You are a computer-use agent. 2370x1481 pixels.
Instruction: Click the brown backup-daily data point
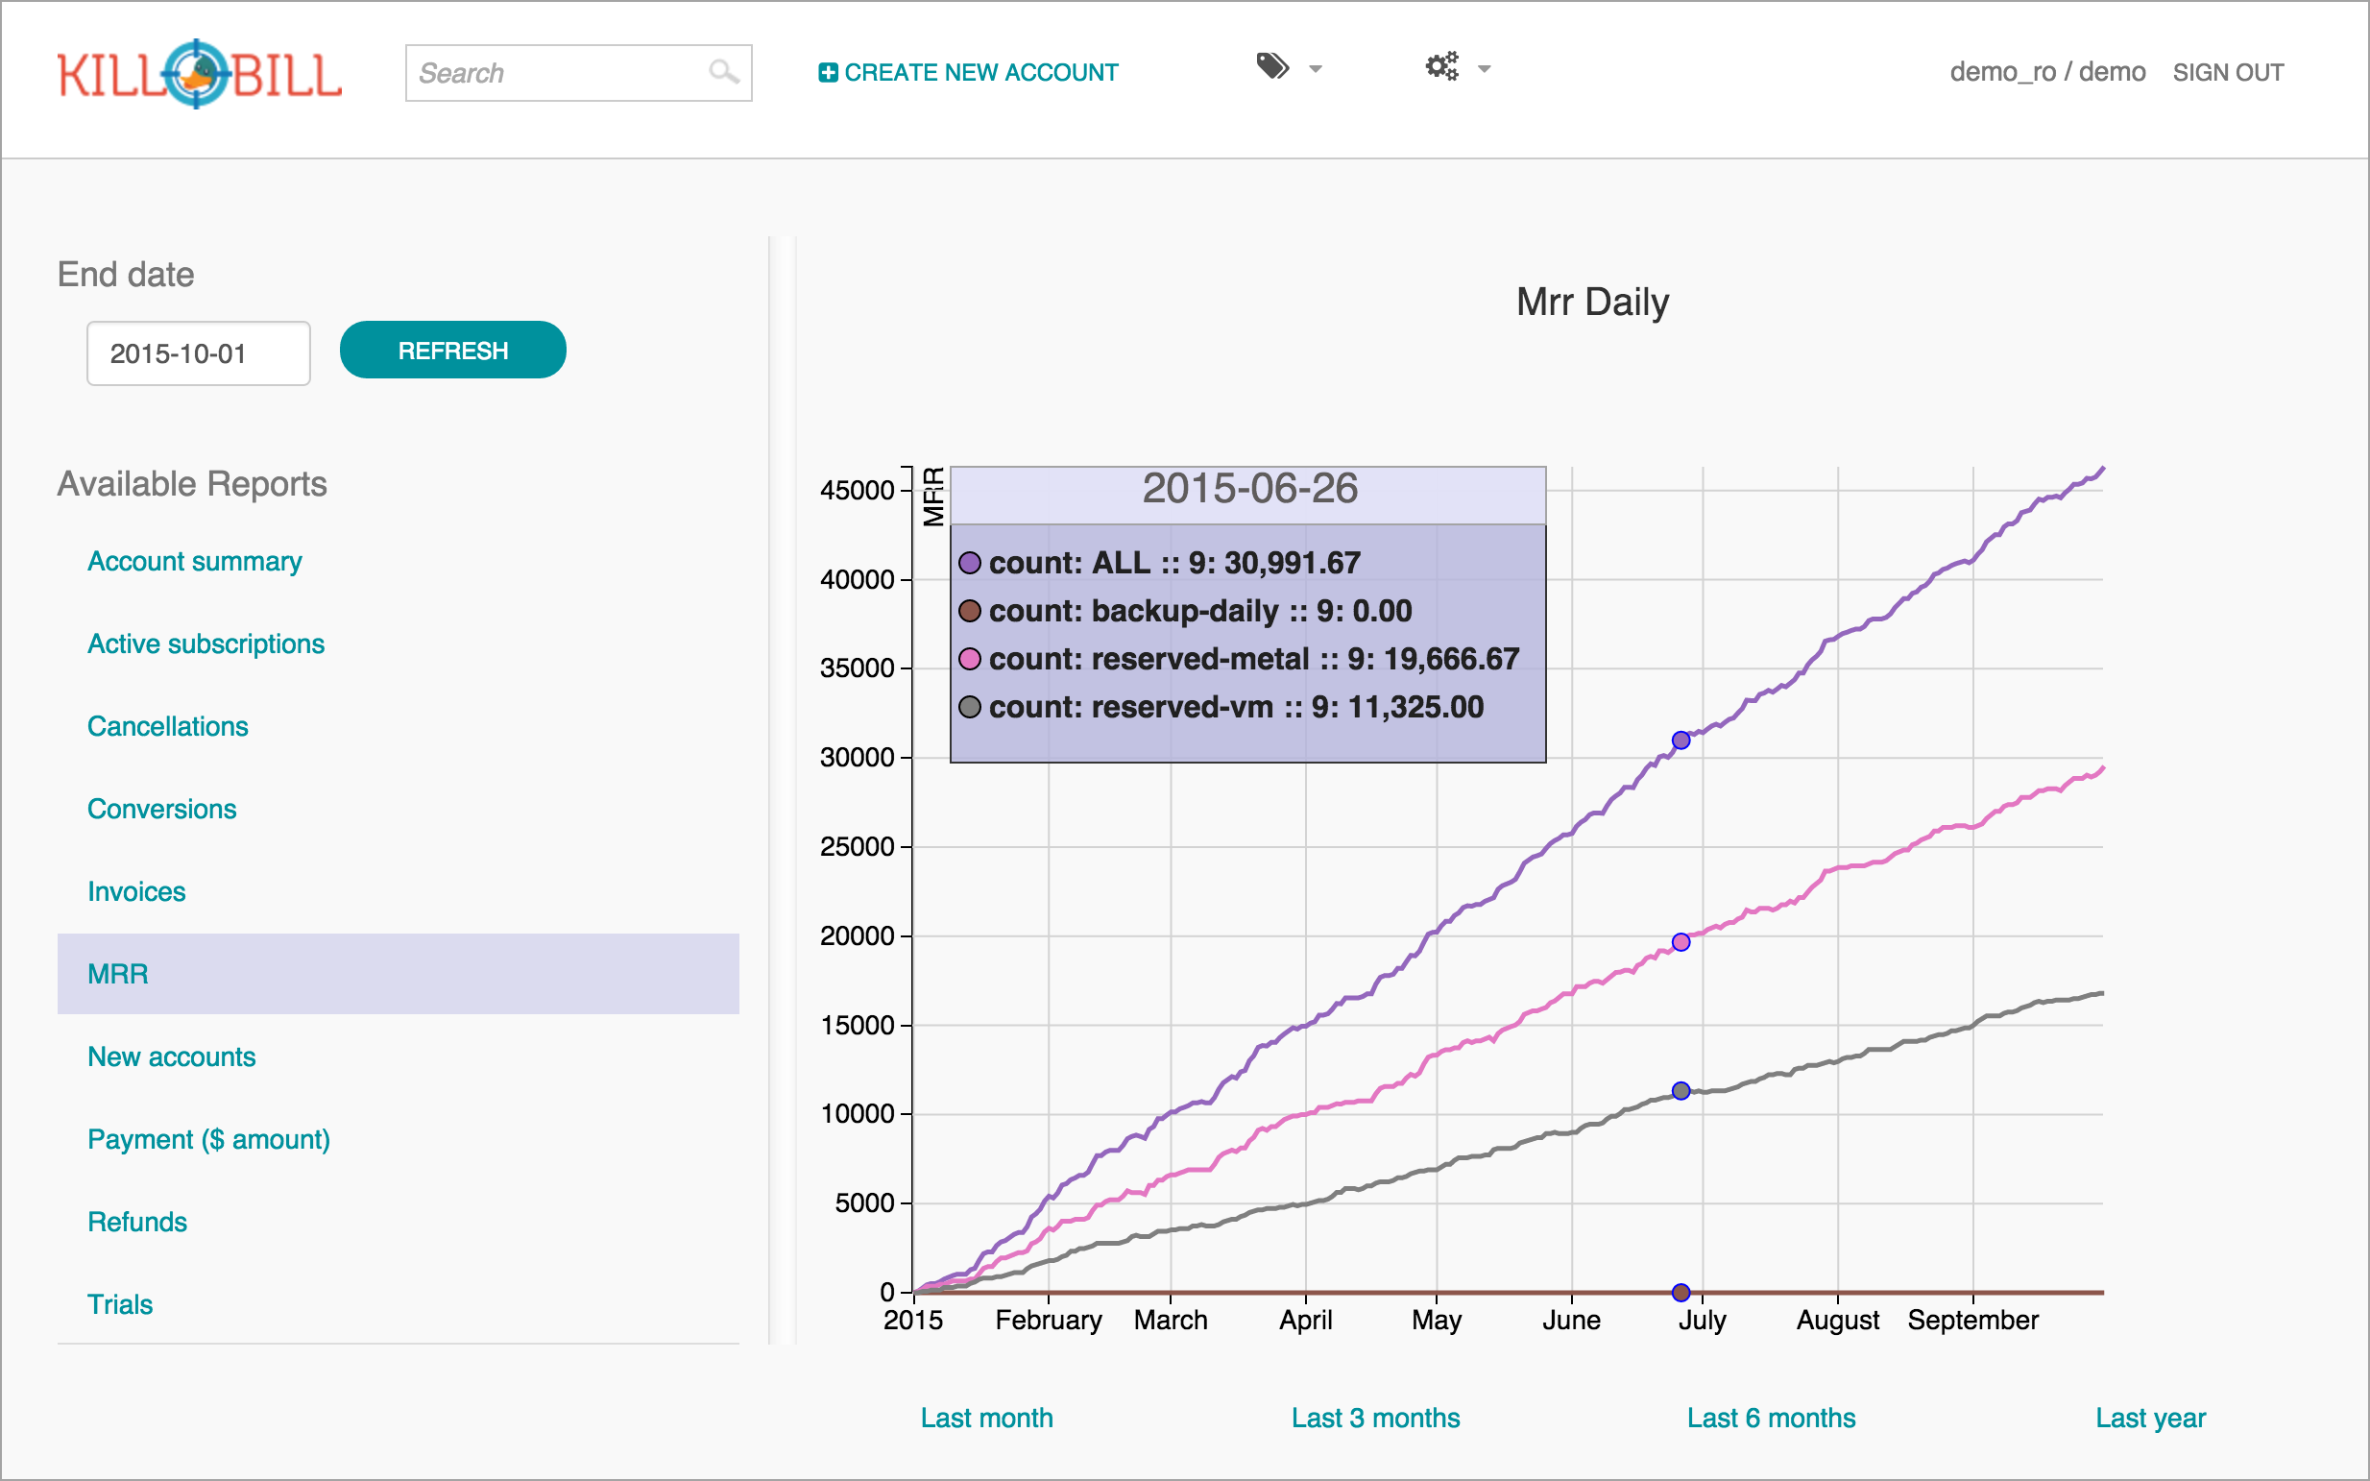[1681, 1293]
